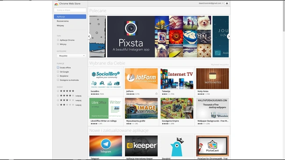Click the SocialBro title text
Viewport: 285px width, 160px height.
(x=95, y=91)
